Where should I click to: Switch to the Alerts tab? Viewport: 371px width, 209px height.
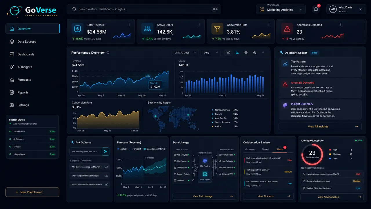[x=280, y=149]
